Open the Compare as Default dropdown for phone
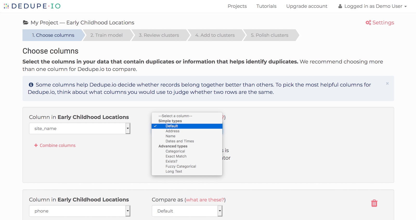Screen dimensions: 416x220 (187, 211)
